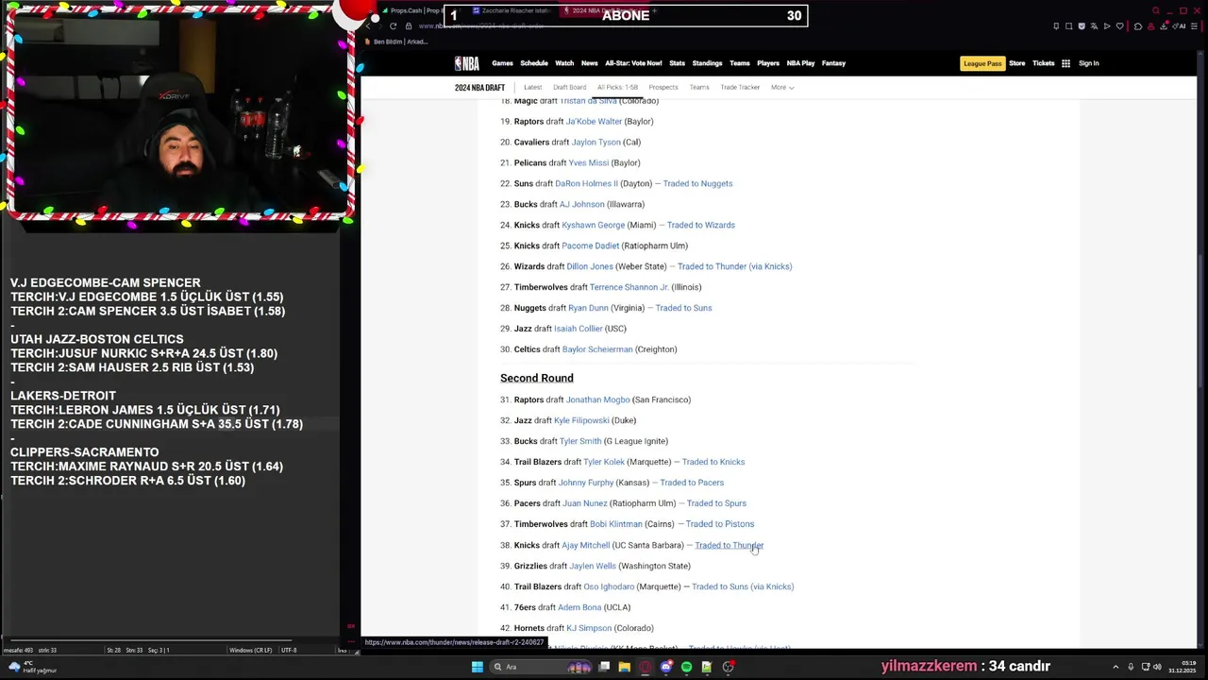The image size is (1208, 680).
Task: Select Prospects in the draft sub-navigation
Action: (x=663, y=87)
